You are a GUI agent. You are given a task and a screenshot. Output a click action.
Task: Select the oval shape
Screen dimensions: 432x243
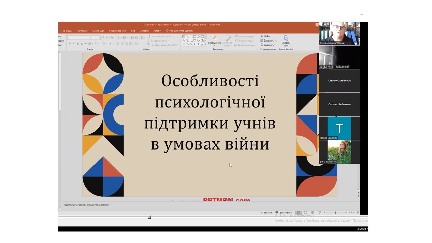(x=198, y=37)
